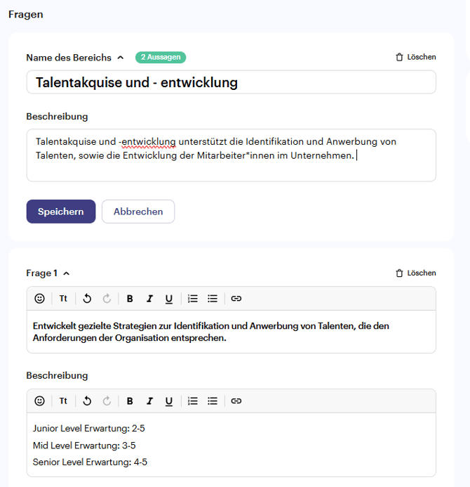Screen dimensions: 470x487
Task: Collapse the Name des Bereichs section
Action: tap(121, 58)
